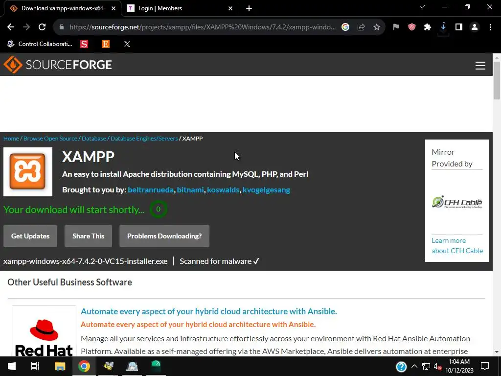501x376 pixels.
Task: Visit beltranrueda's profile
Action: click(151, 190)
